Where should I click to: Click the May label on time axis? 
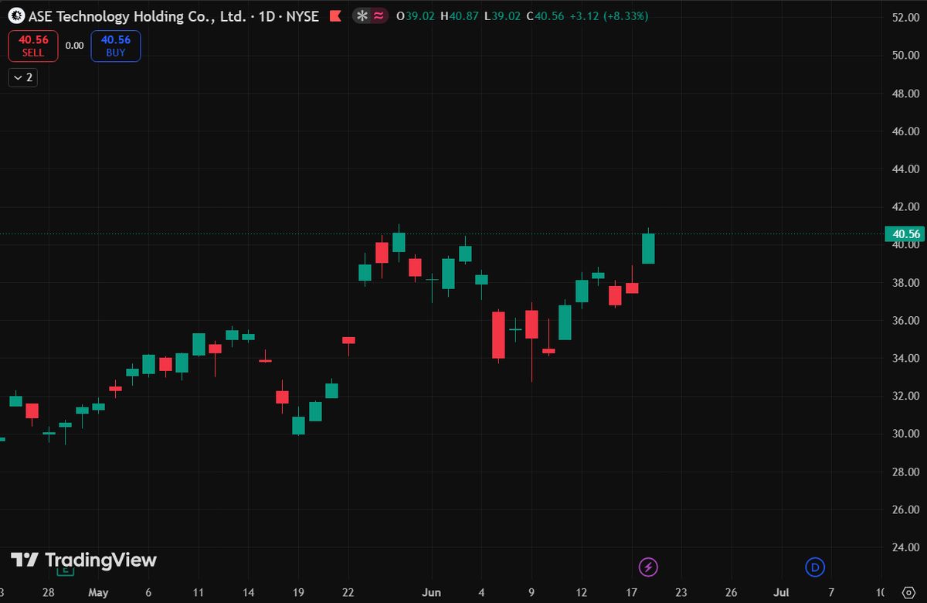pyautogui.click(x=98, y=593)
